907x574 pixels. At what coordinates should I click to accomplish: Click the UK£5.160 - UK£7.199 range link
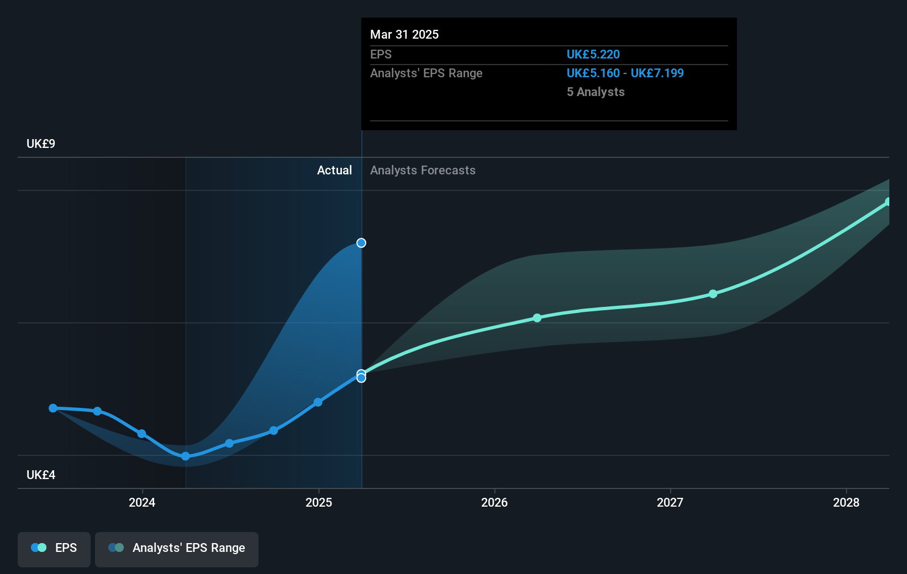tap(625, 73)
